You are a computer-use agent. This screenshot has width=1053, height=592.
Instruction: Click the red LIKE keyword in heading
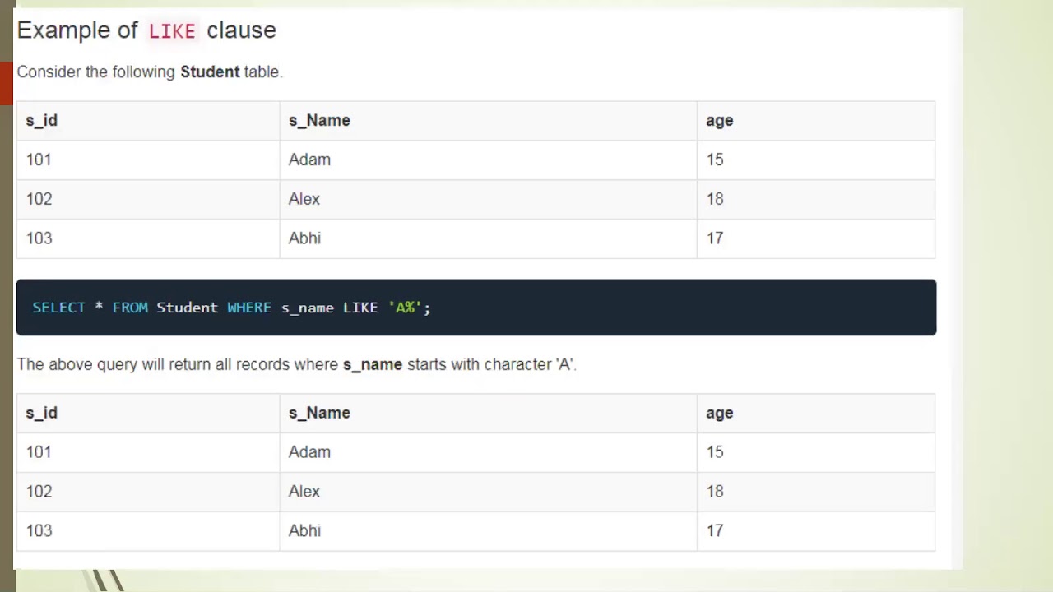point(172,31)
